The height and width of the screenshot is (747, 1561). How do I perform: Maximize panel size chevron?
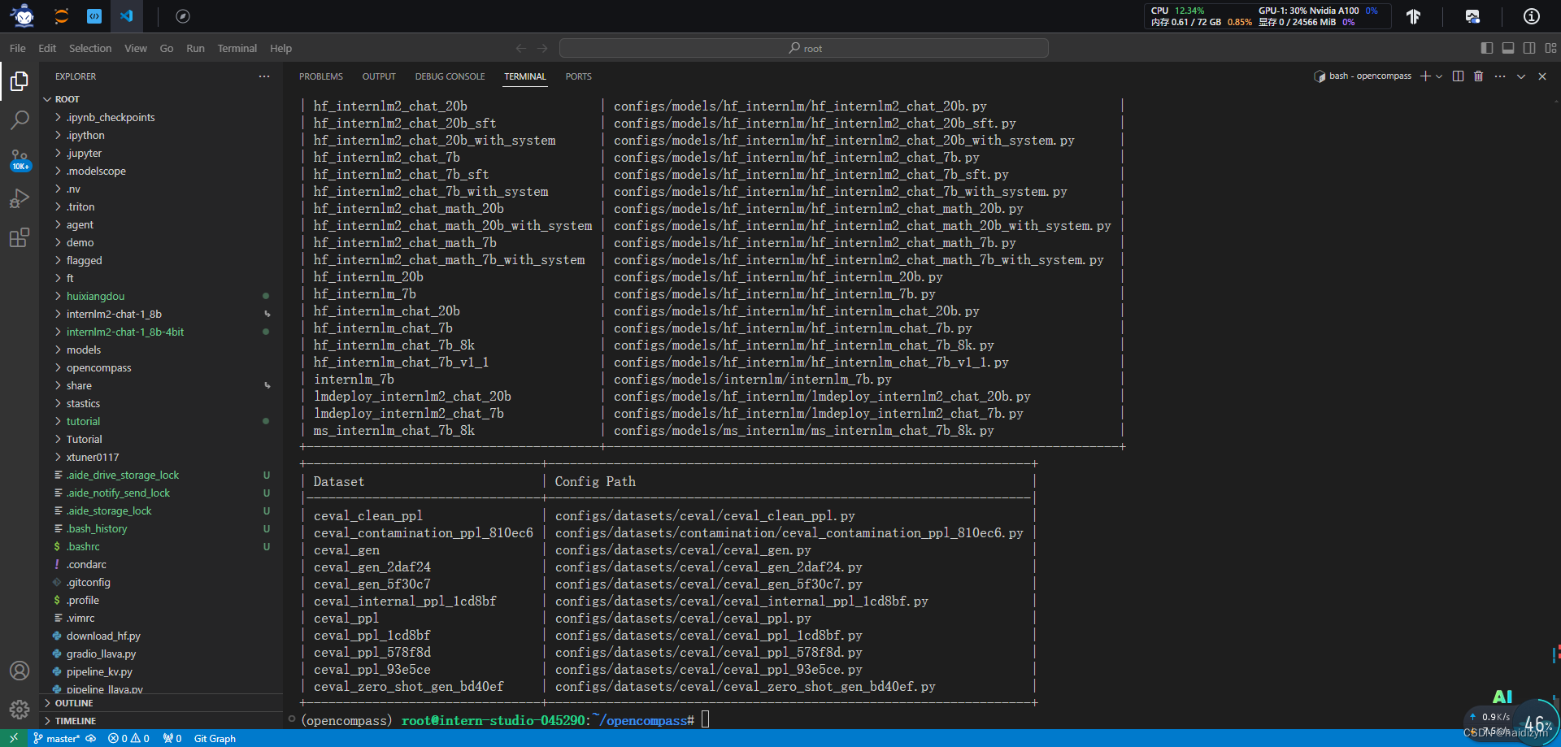(1521, 76)
